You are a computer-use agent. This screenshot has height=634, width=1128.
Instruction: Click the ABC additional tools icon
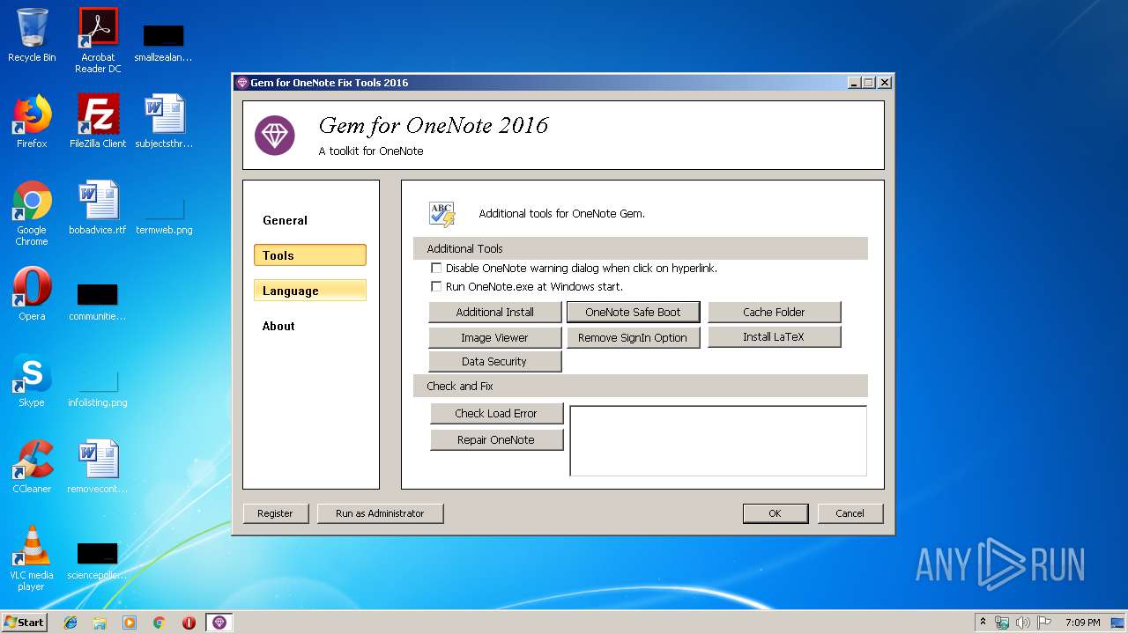[x=442, y=214]
